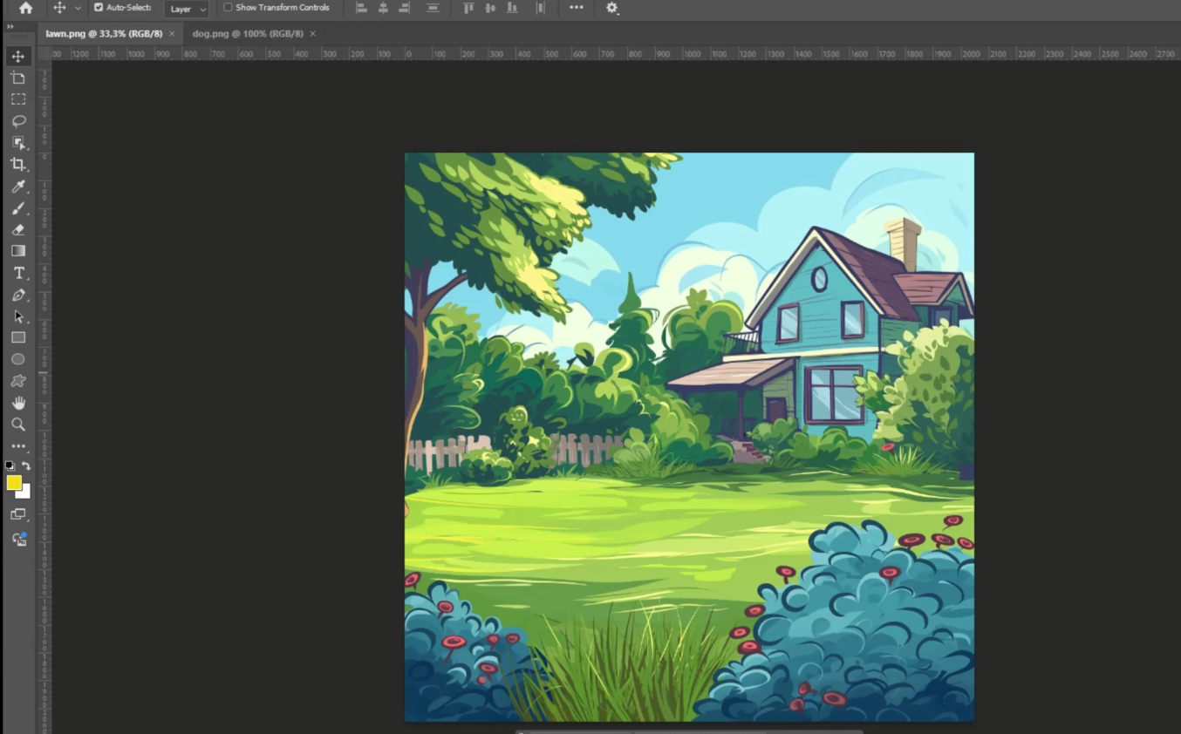The image size is (1181, 734).
Task: Switch to the dog.png document tab
Action: (x=248, y=34)
